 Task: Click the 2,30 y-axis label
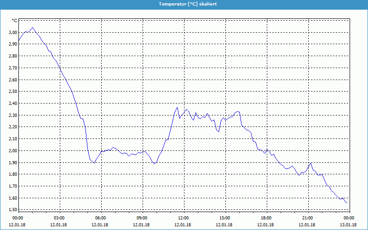(x=12, y=115)
